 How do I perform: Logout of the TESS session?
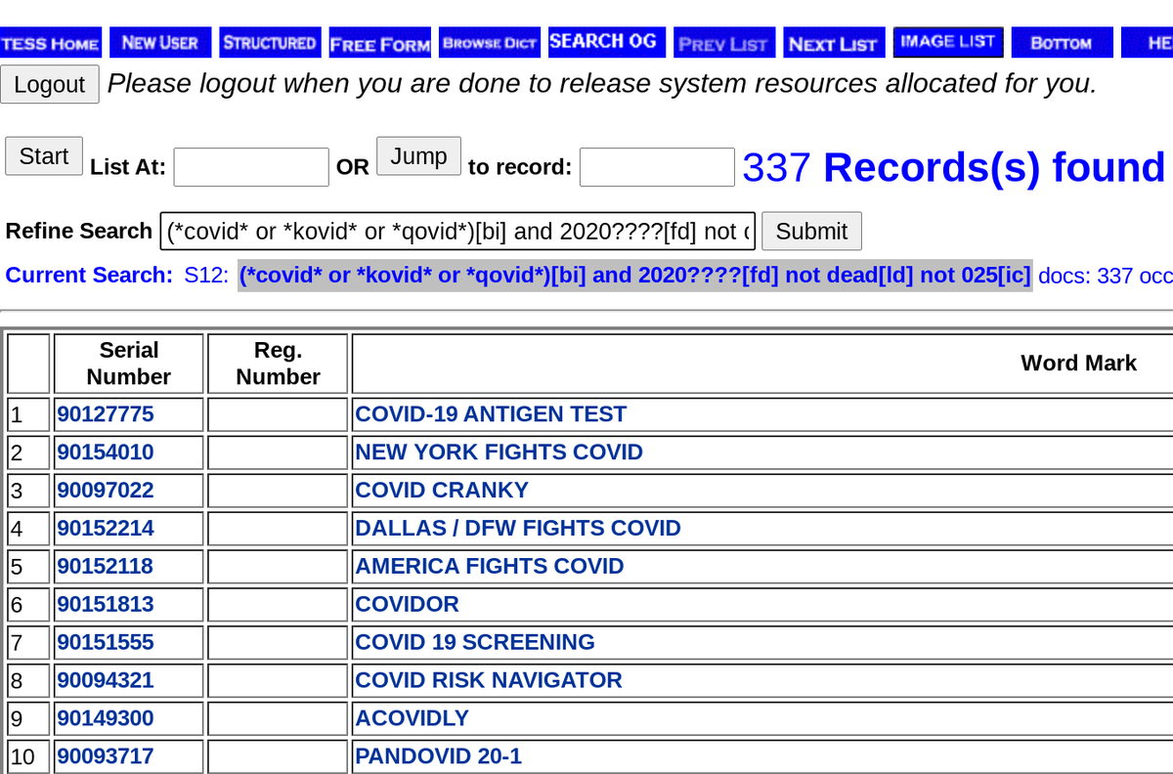50,84
